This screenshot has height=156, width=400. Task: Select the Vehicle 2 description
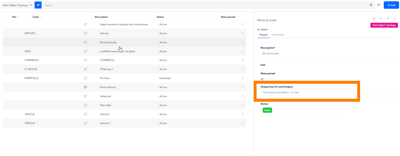pyautogui.click(x=105, y=123)
